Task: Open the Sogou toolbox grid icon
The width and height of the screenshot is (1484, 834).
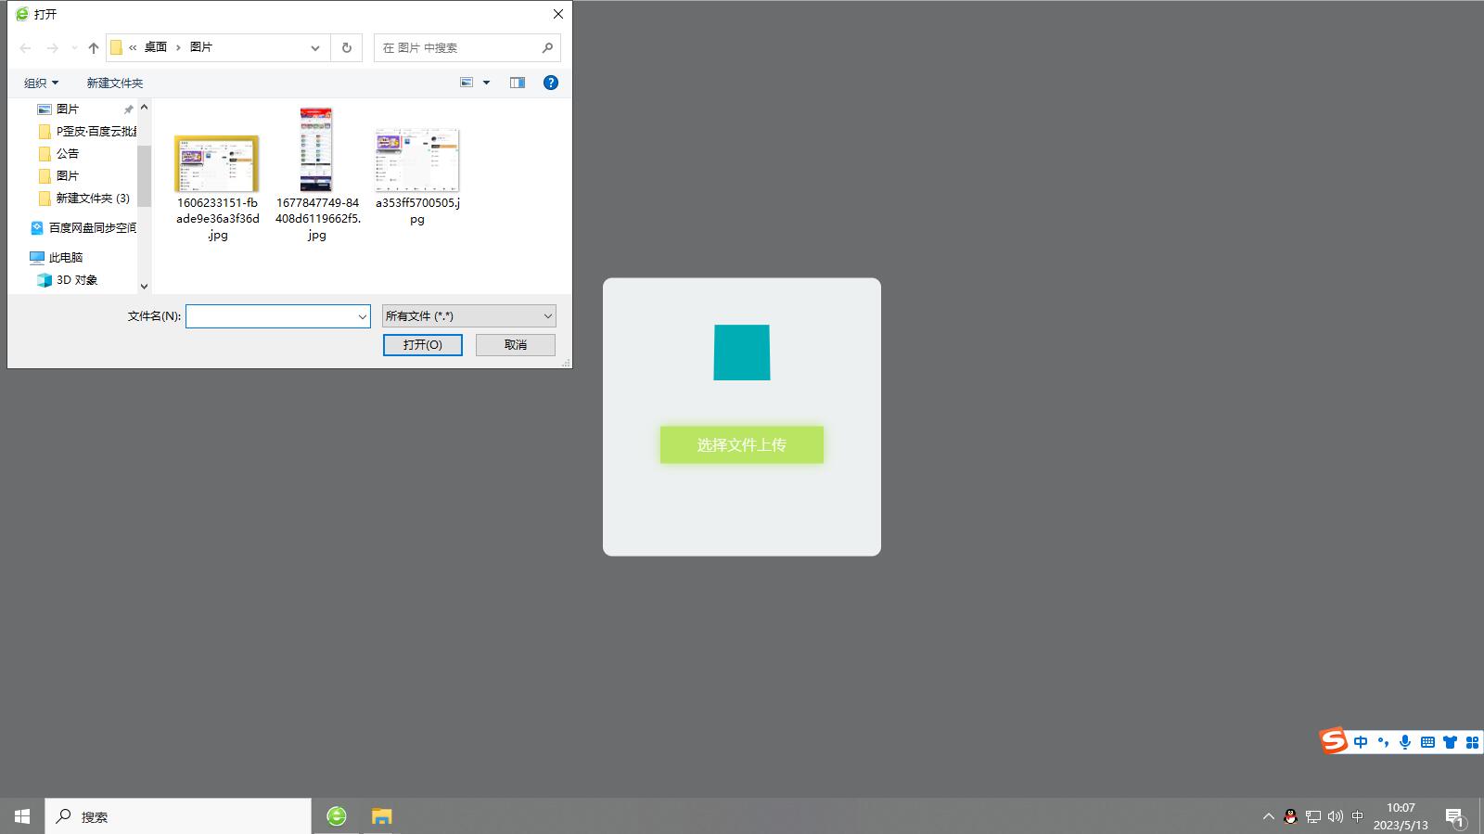Action: pos(1472,742)
